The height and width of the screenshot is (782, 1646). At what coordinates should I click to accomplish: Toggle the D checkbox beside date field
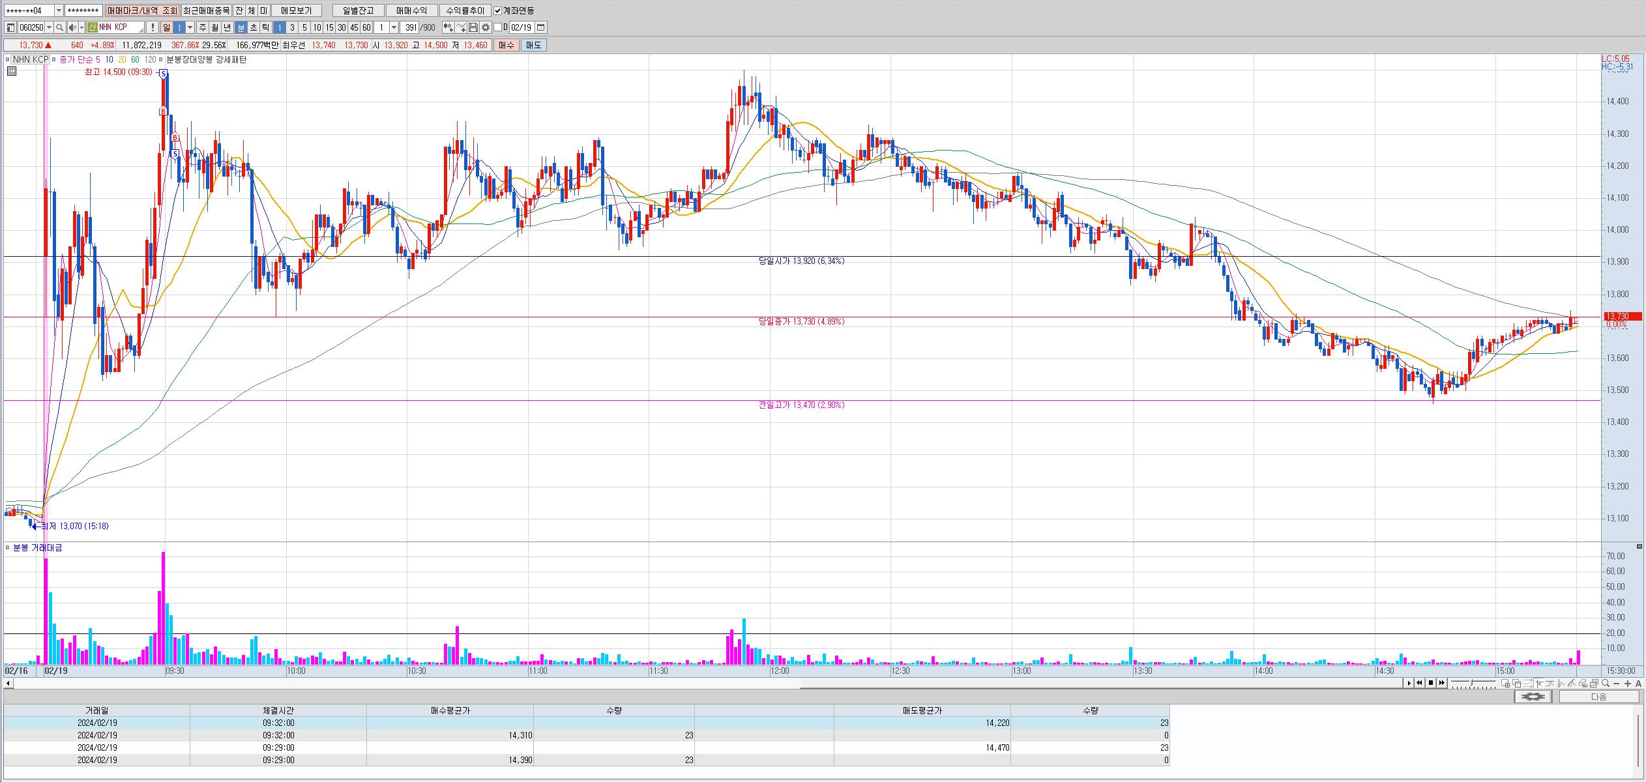(498, 27)
